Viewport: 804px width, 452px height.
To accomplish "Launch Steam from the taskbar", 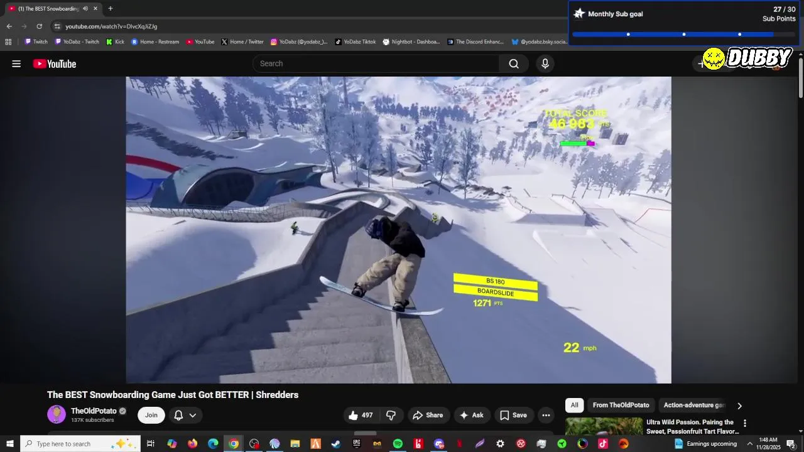I will (336, 444).
